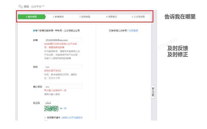This screenshot has width=207, height=129.
Task: Open the 微信公众平台服务协议 link
Action: point(72,118)
